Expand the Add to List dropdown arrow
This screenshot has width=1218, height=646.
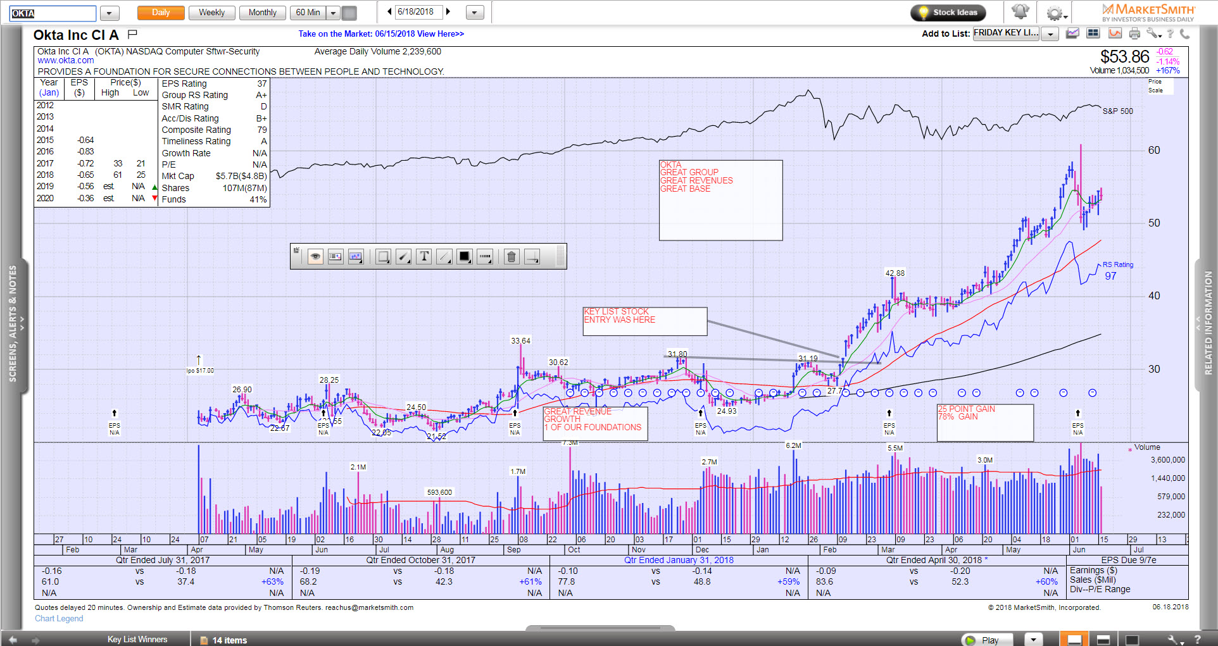coord(1050,34)
